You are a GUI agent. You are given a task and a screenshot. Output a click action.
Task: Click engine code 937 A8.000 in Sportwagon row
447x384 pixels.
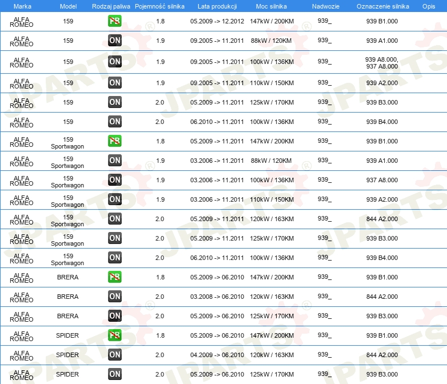[x=382, y=180]
